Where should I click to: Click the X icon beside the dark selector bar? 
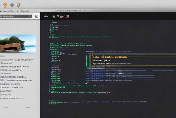pos(36,16)
